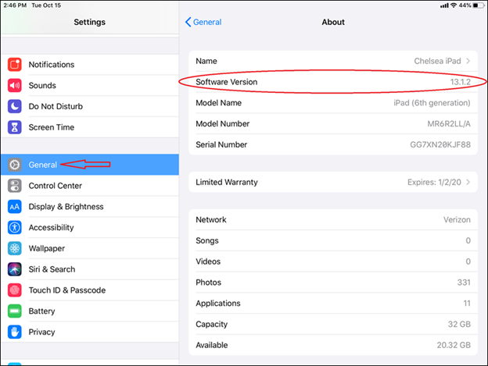Viewport: 488px width, 366px height.
Task: Tap the Software Version row
Action: (333, 82)
